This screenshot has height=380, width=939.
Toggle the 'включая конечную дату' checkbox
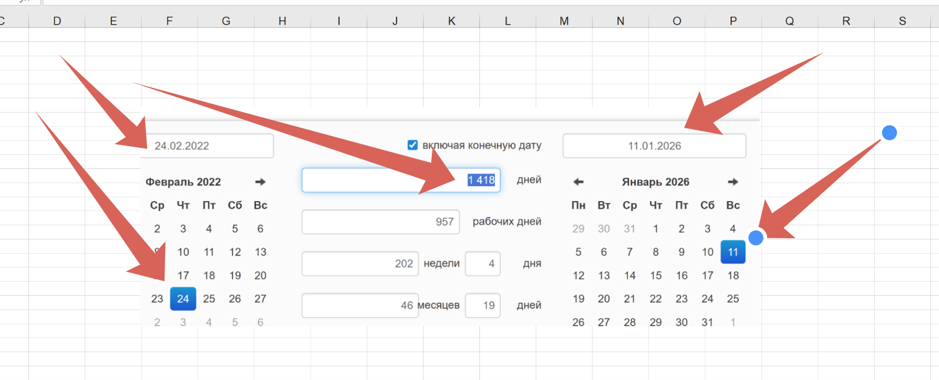click(413, 145)
